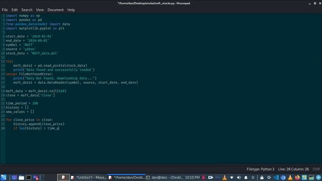This screenshot has height=181, width=322.
Task: Click the close = msft_data['Close'] line
Action: click(x=30, y=95)
